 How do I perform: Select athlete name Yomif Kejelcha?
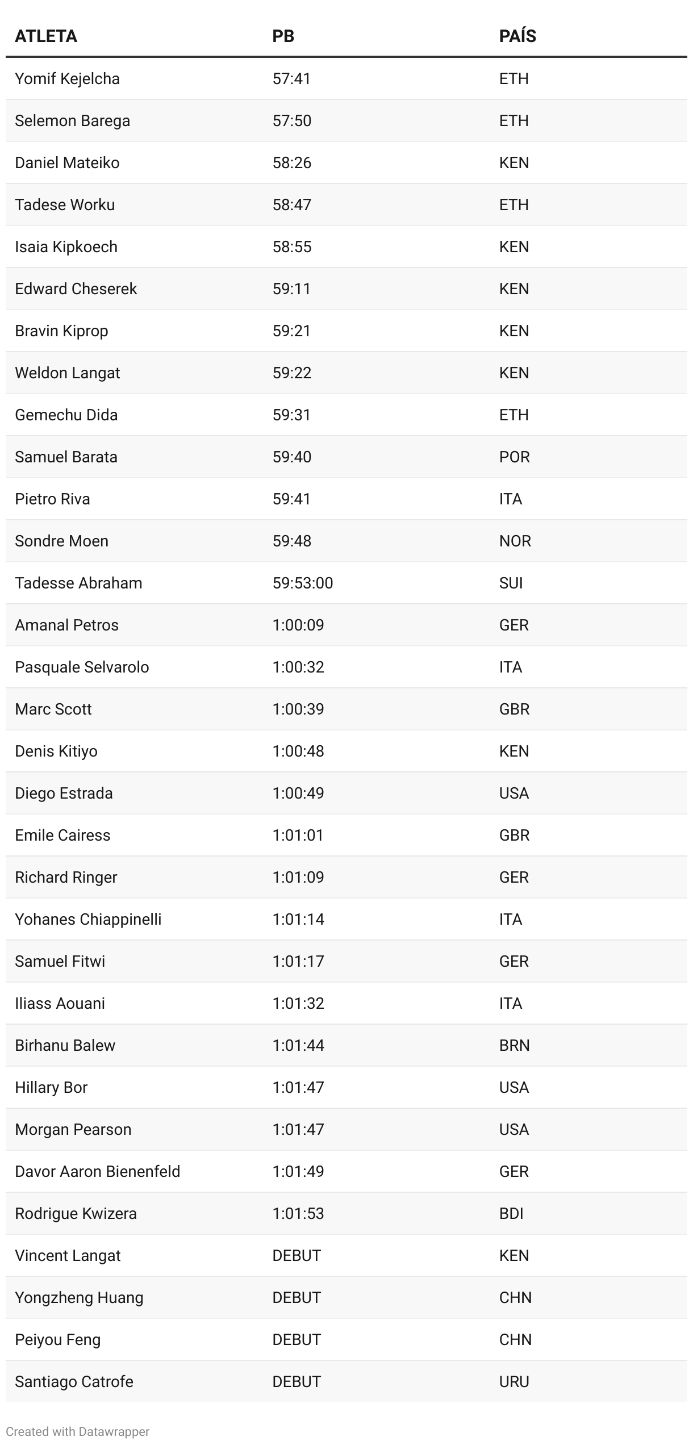67,78
